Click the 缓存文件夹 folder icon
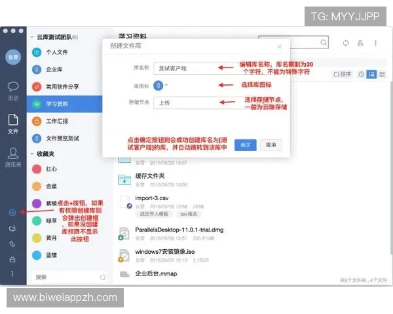The height and width of the screenshot is (314, 393). pyautogui.click(x=124, y=180)
